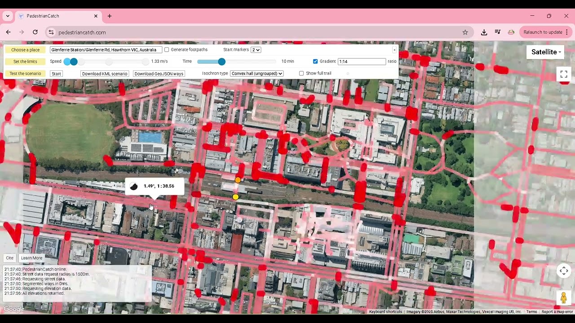575x323 pixels.
Task: Go forward in browser history
Action: click(22, 32)
